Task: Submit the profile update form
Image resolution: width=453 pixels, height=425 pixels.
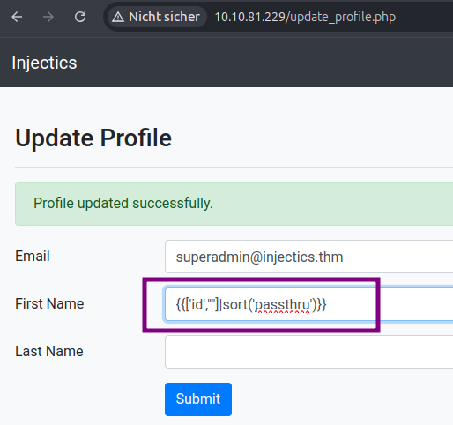Action: 198,399
